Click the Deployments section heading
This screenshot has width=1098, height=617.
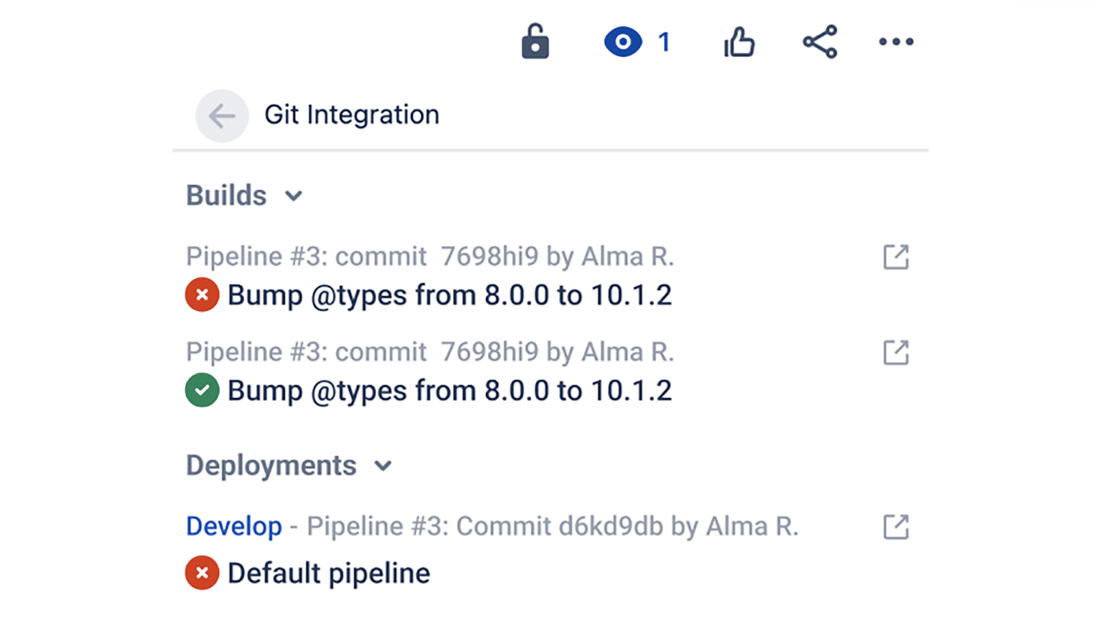(271, 465)
